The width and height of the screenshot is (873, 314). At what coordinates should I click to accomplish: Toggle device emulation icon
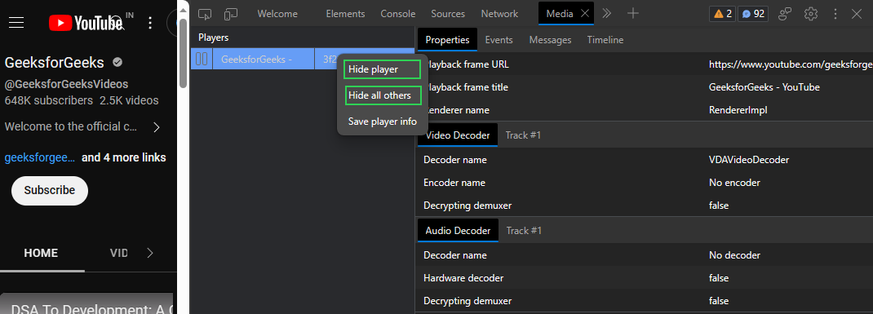click(x=231, y=14)
